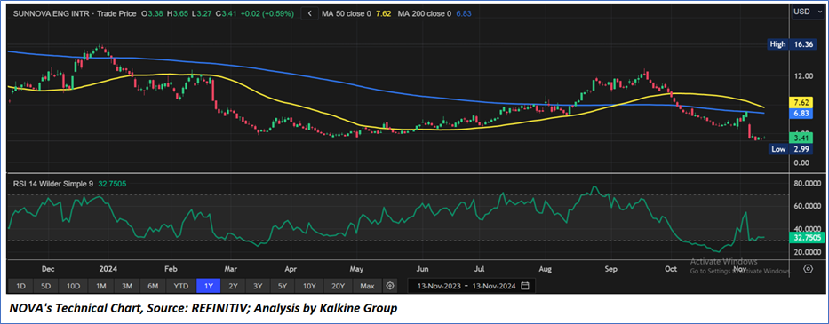Select the 20Y time range
This screenshot has height=324, width=829.
pyautogui.click(x=338, y=286)
